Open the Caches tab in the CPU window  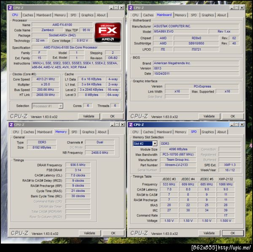(28, 15)
